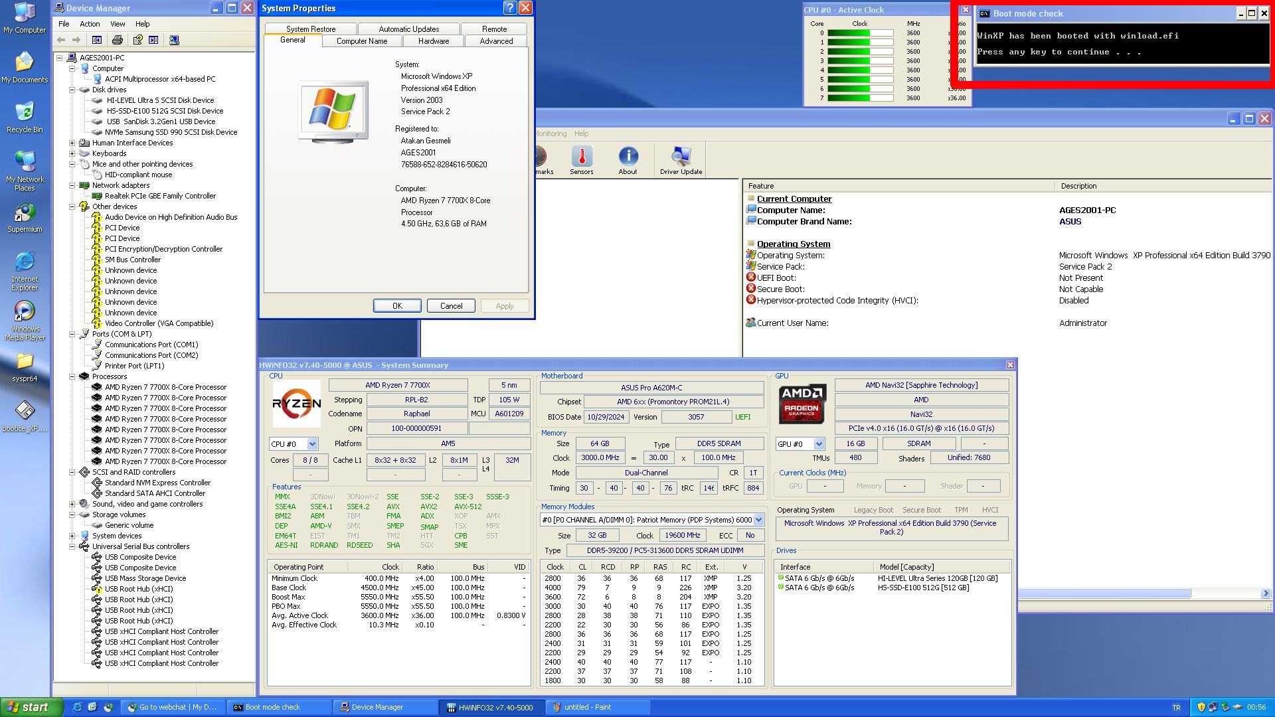The width and height of the screenshot is (1275, 717).
Task: Click the help question mark in System Properties titlebar
Action: click(x=509, y=8)
